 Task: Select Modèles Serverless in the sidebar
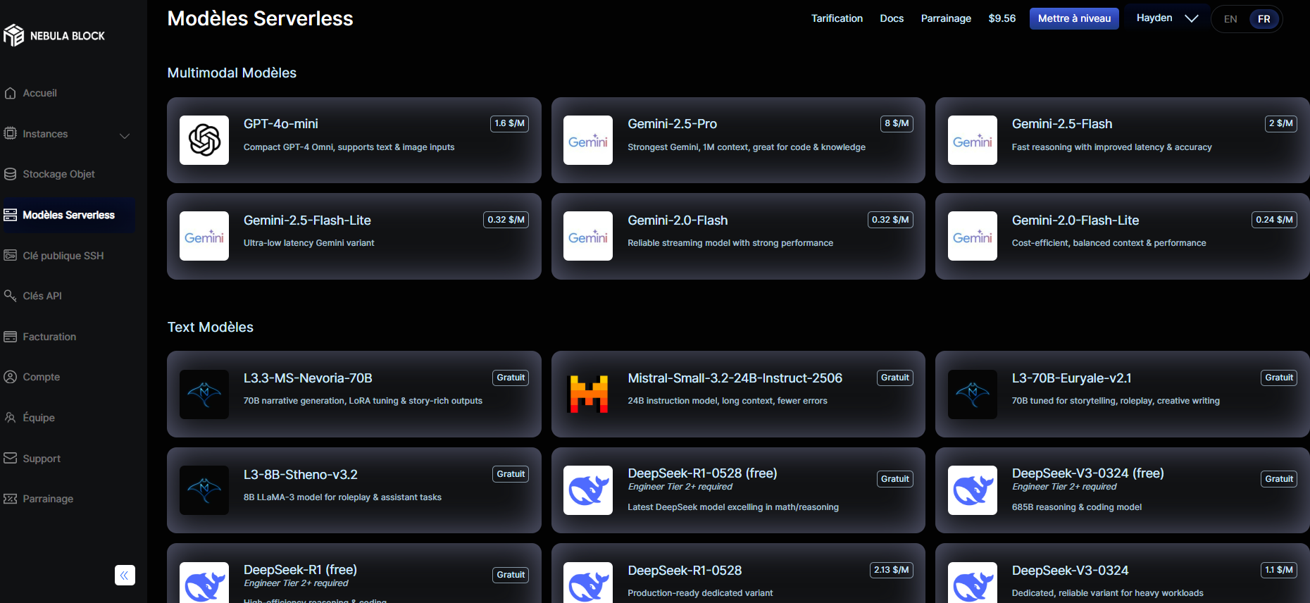pyautogui.click(x=68, y=215)
